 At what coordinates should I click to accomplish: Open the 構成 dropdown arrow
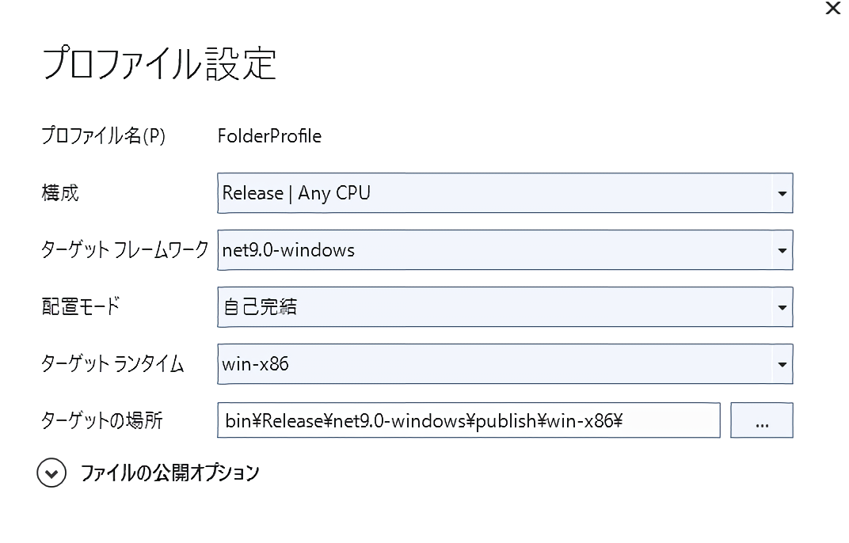coord(782,194)
